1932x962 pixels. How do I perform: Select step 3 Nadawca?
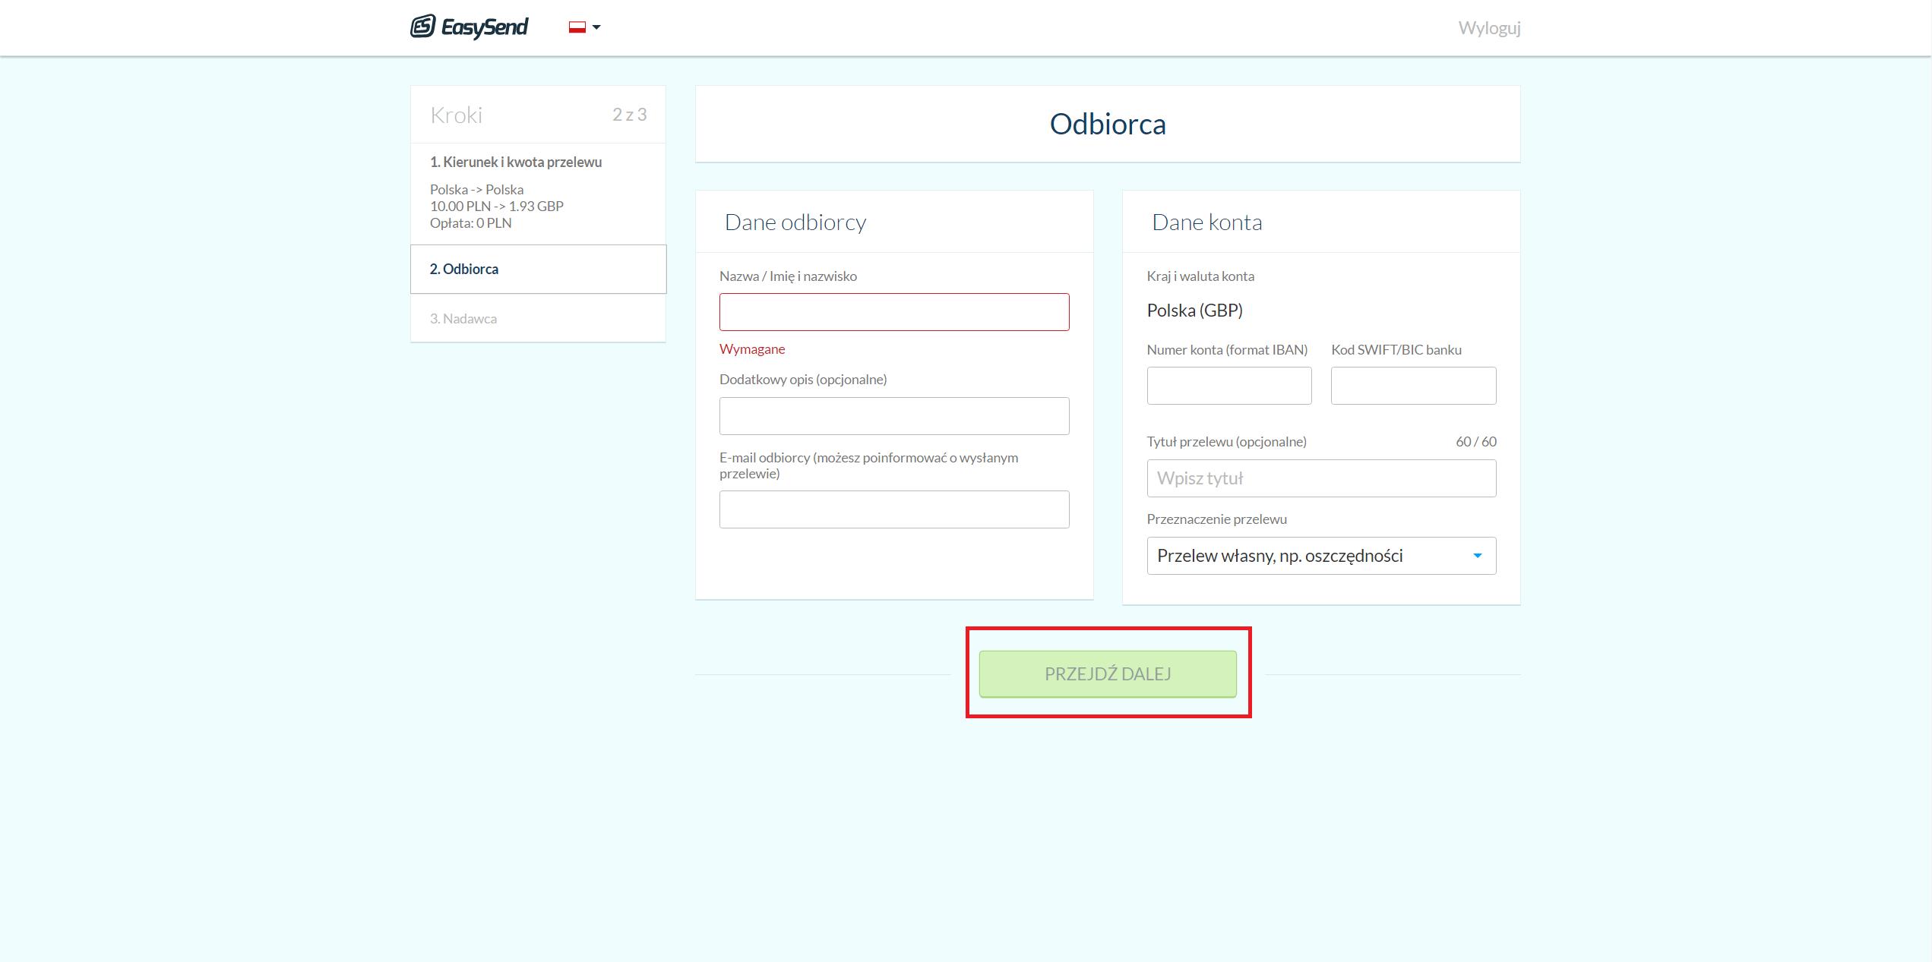pyautogui.click(x=463, y=319)
